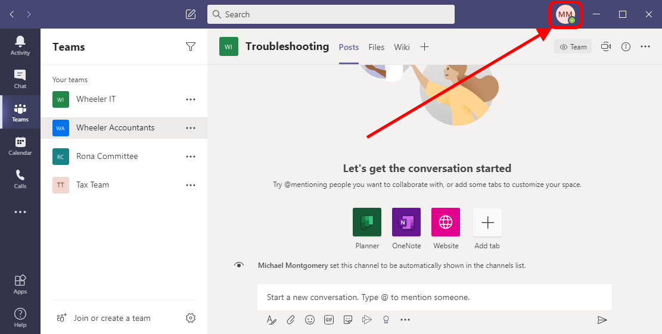Open channel info pane
This screenshot has height=334, width=662.
tap(626, 47)
